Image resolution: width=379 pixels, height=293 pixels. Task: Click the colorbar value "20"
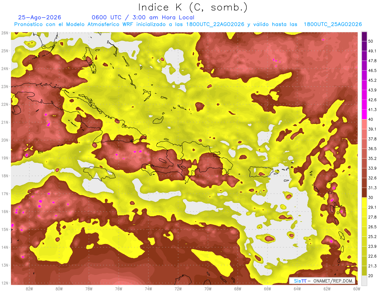coord(371,276)
